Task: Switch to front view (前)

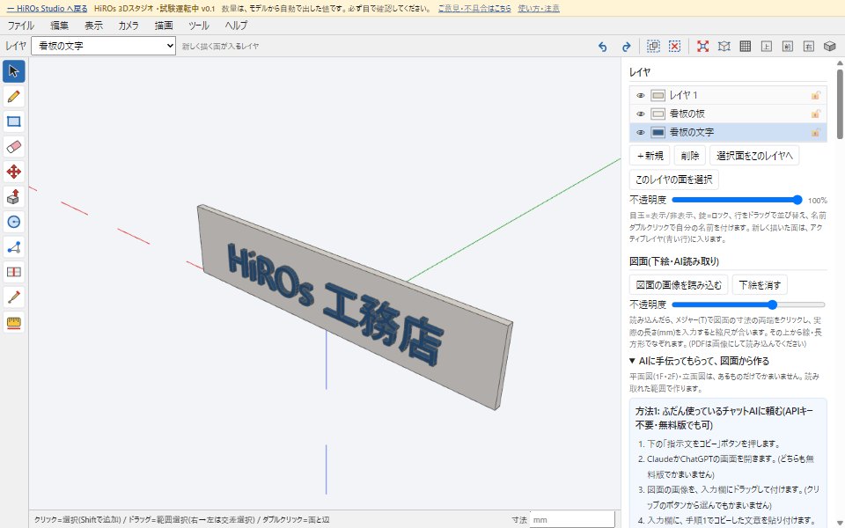Action: (787, 47)
